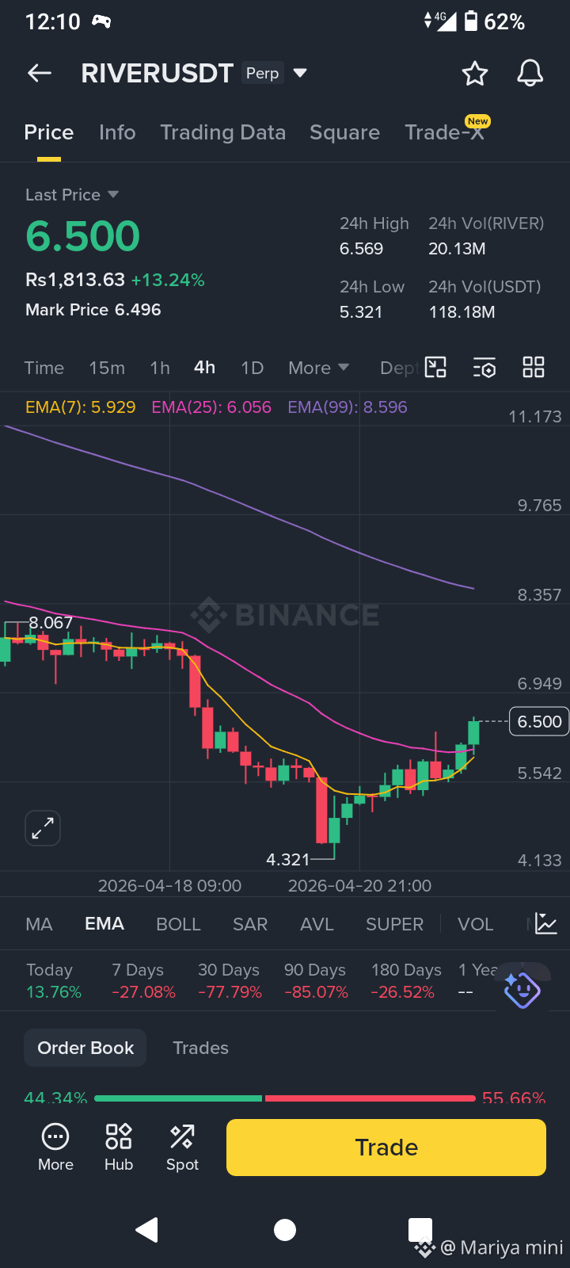Select the 15m timeframe

click(x=107, y=368)
